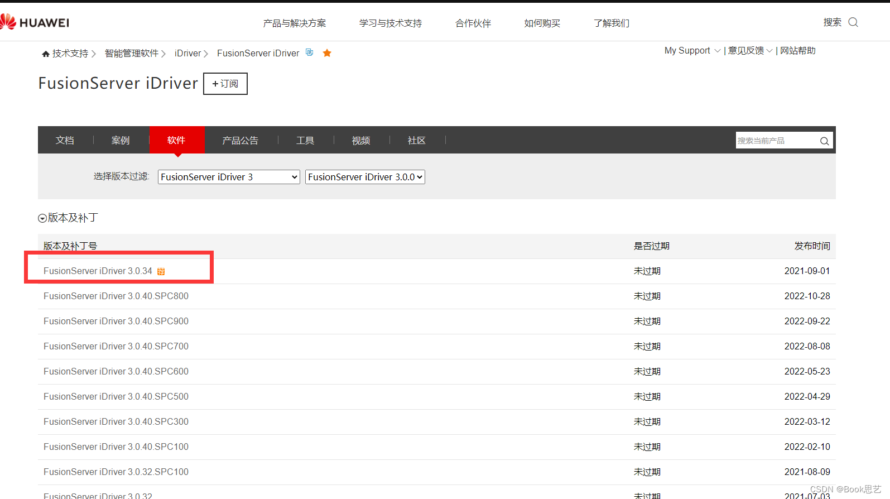The width and height of the screenshot is (890, 499).
Task: Go to 智能管理软件 breadcrumb link
Action: point(132,54)
